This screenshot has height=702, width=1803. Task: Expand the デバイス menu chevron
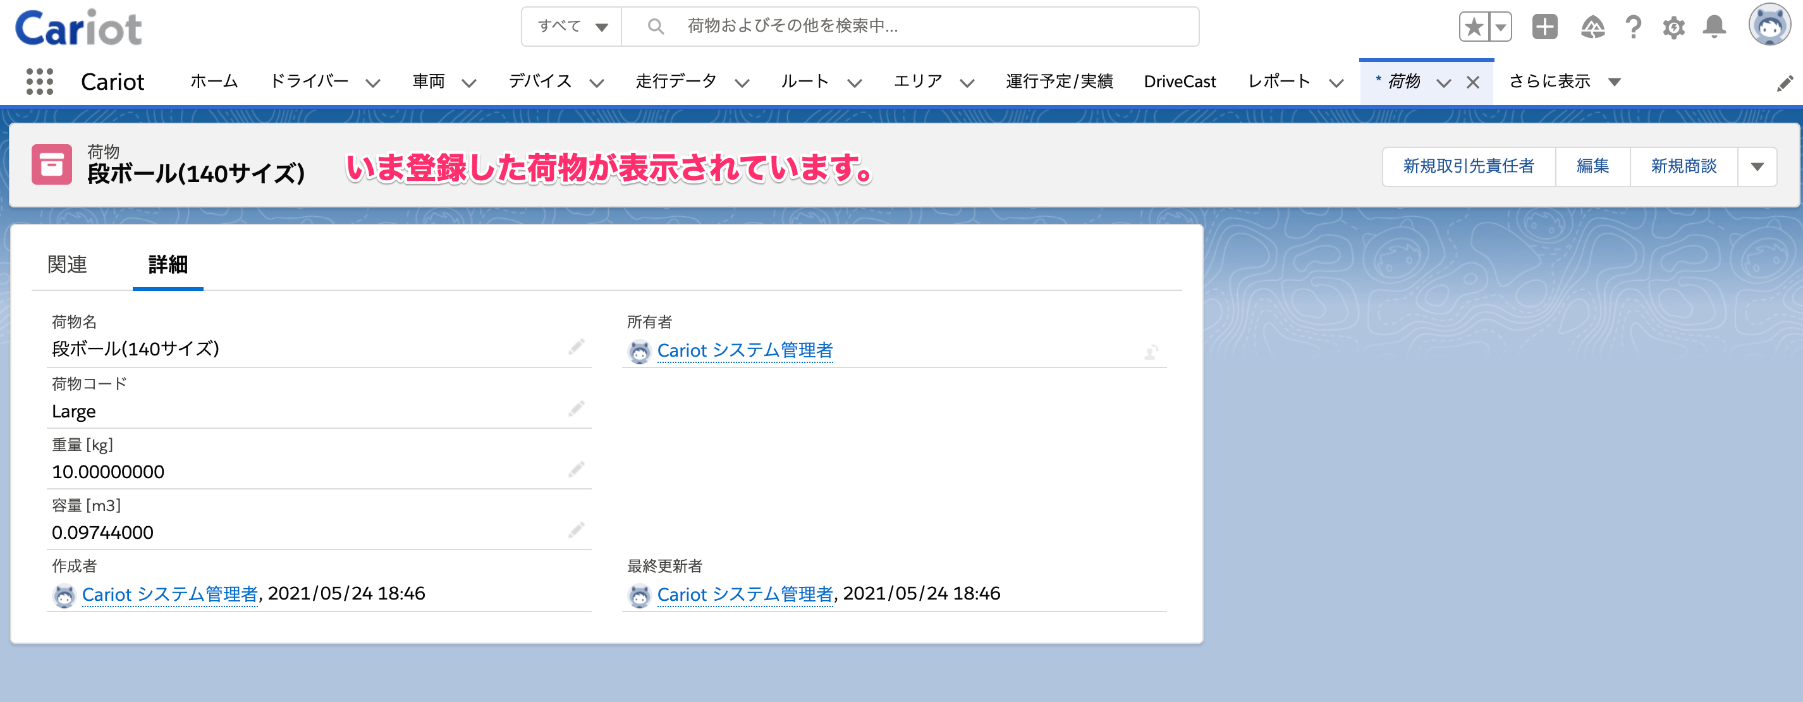click(x=596, y=83)
